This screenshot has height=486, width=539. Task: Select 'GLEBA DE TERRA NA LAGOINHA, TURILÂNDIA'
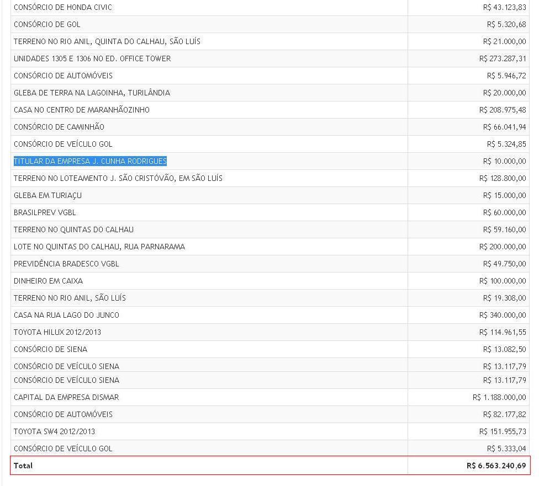[x=92, y=93]
